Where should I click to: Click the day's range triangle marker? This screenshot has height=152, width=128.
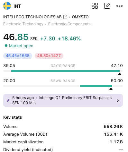pos(120,74)
